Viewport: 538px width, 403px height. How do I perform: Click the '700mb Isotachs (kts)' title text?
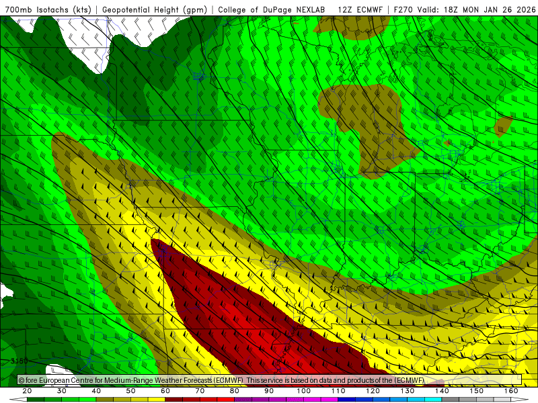coord(48,10)
